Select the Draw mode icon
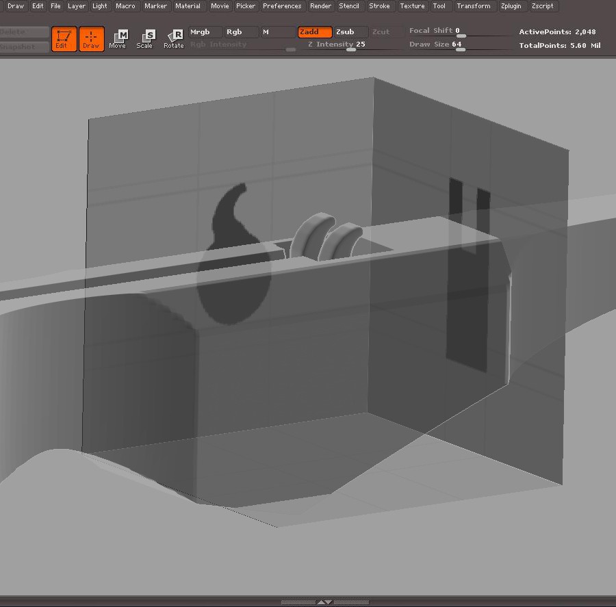The image size is (616, 607). click(91, 39)
